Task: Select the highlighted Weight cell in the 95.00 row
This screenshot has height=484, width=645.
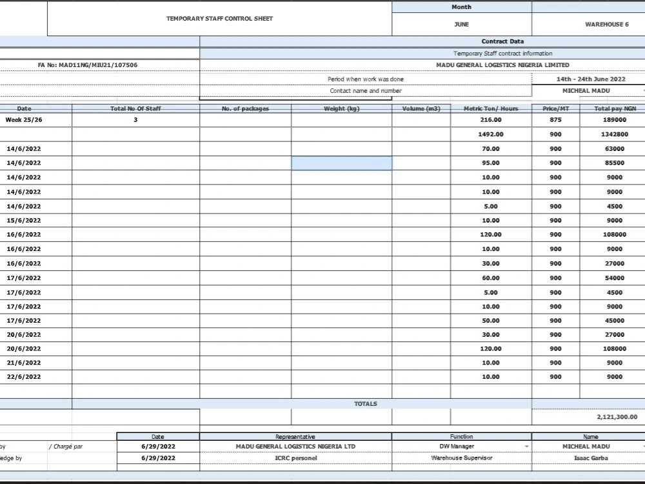Action: 341,163
